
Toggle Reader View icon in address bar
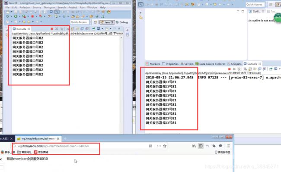pyautogui.click(x=150, y=146)
